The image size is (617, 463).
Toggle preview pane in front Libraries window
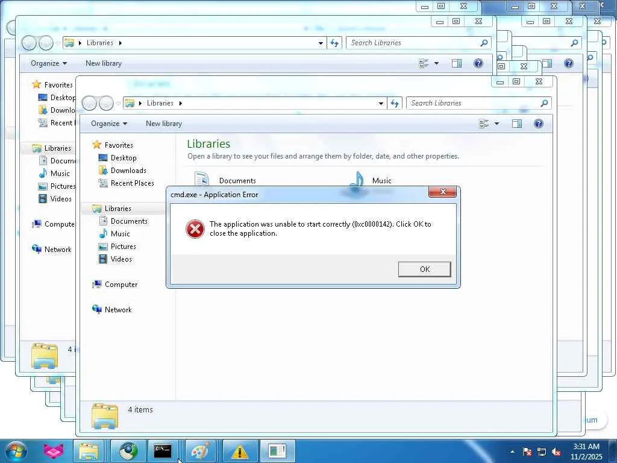(x=516, y=124)
